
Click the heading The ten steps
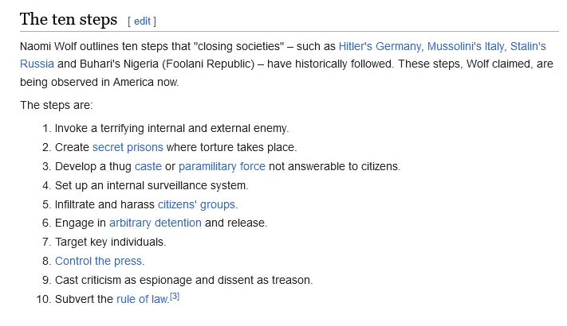[x=69, y=19]
